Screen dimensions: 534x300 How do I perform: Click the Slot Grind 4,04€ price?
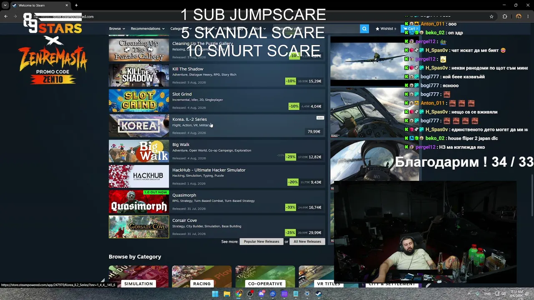tap(316, 106)
